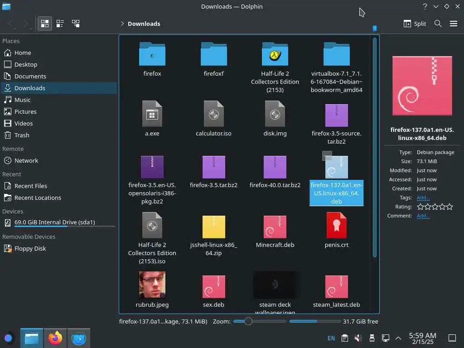Open Network under Remote

coord(58,161)
